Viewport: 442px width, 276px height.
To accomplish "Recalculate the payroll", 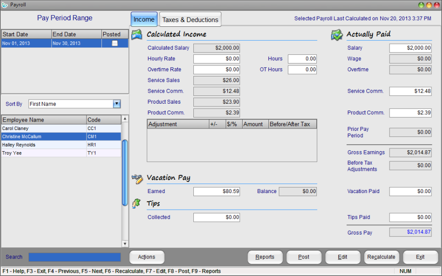I will (381, 257).
